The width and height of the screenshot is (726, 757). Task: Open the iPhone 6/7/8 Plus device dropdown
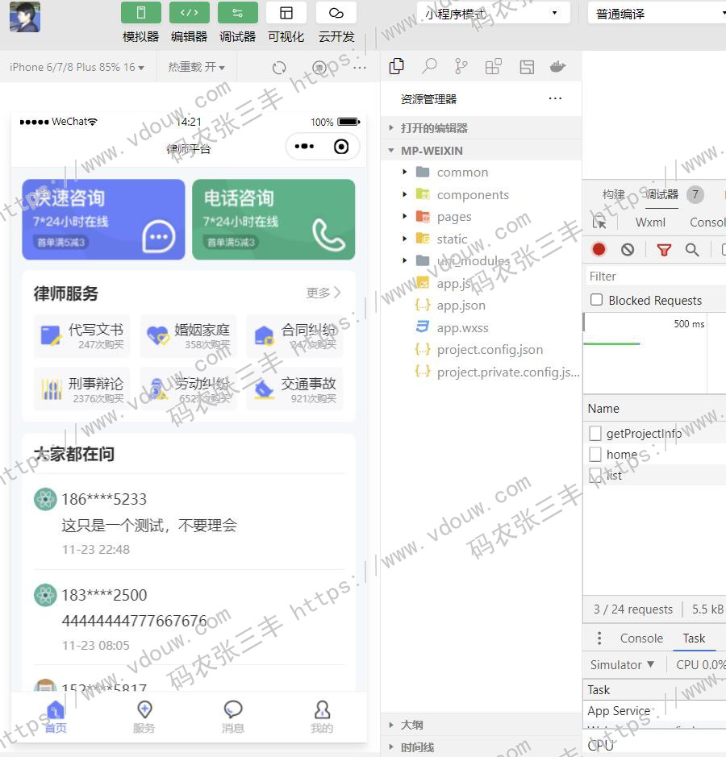[x=77, y=68]
